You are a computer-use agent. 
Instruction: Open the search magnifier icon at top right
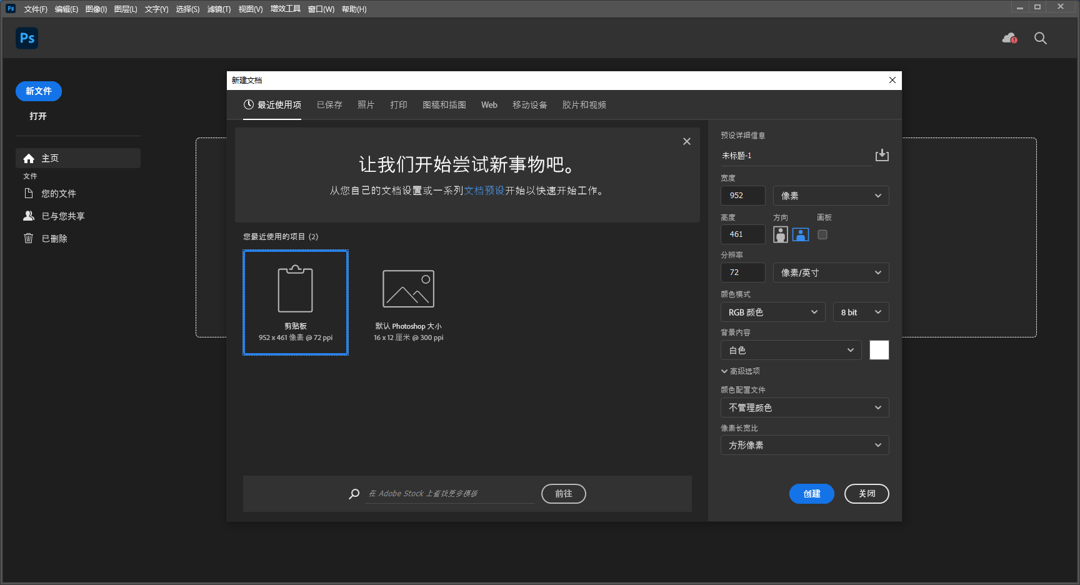1040,38
